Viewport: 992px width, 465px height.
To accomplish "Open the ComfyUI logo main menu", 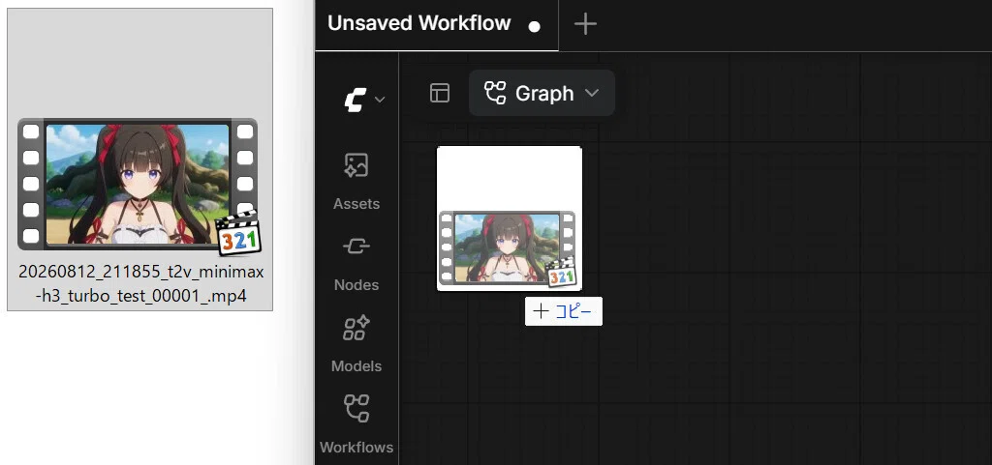I will point(364,99).
